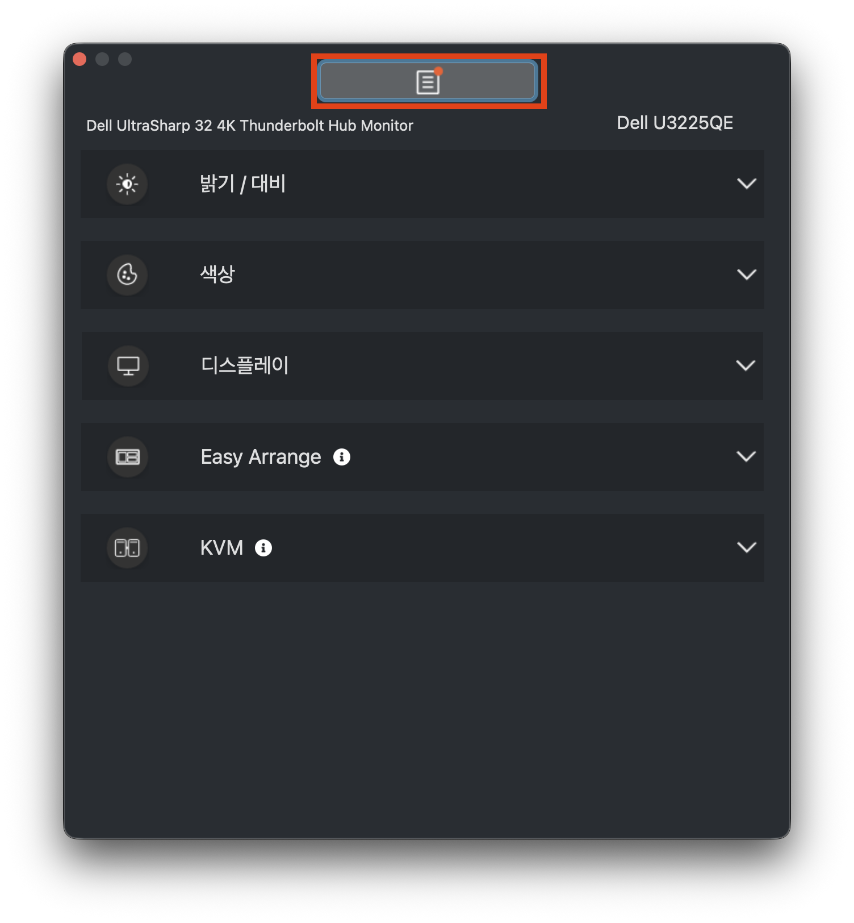
Task: Open the notifications document button at top
Action: click(x=428, y=81)
